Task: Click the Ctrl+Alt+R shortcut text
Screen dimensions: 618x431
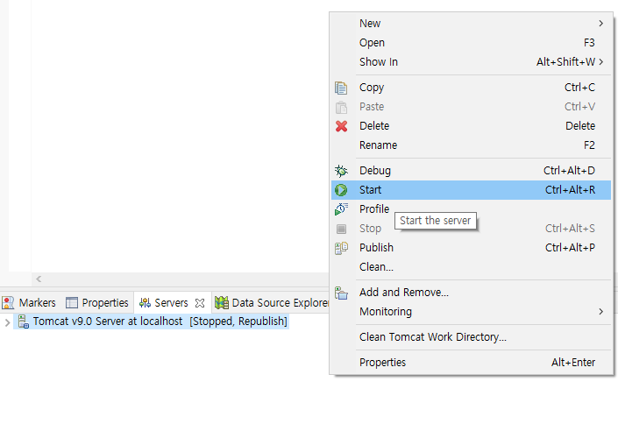Action: click(570, 190)
